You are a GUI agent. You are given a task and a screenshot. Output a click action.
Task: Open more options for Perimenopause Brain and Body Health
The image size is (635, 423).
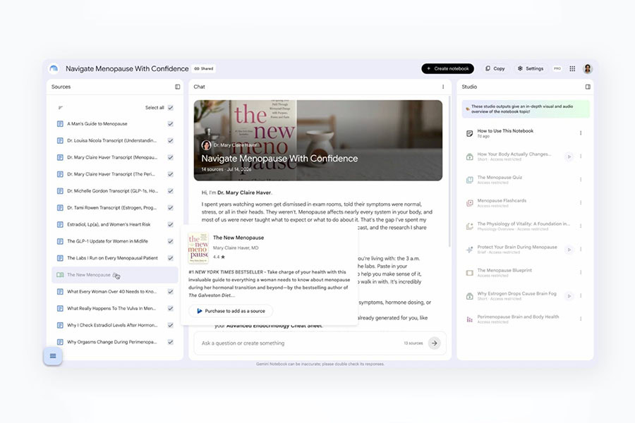point(581,319)
